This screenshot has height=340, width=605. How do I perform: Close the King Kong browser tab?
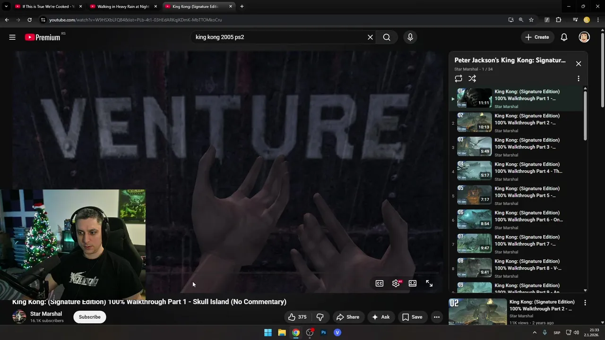pyautogui.click(x=231, y=7)
